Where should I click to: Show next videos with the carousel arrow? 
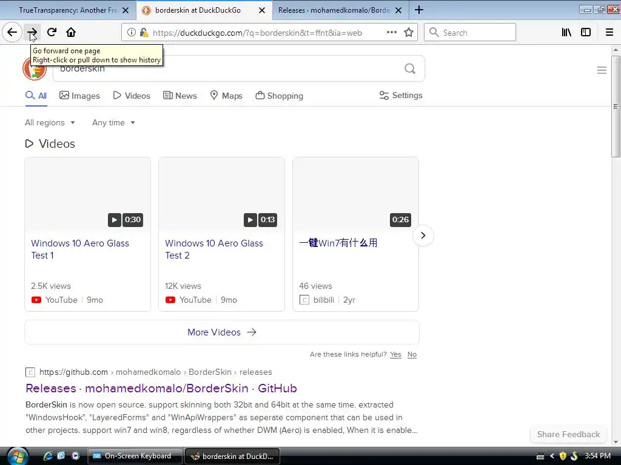click(x=423, y=236)
